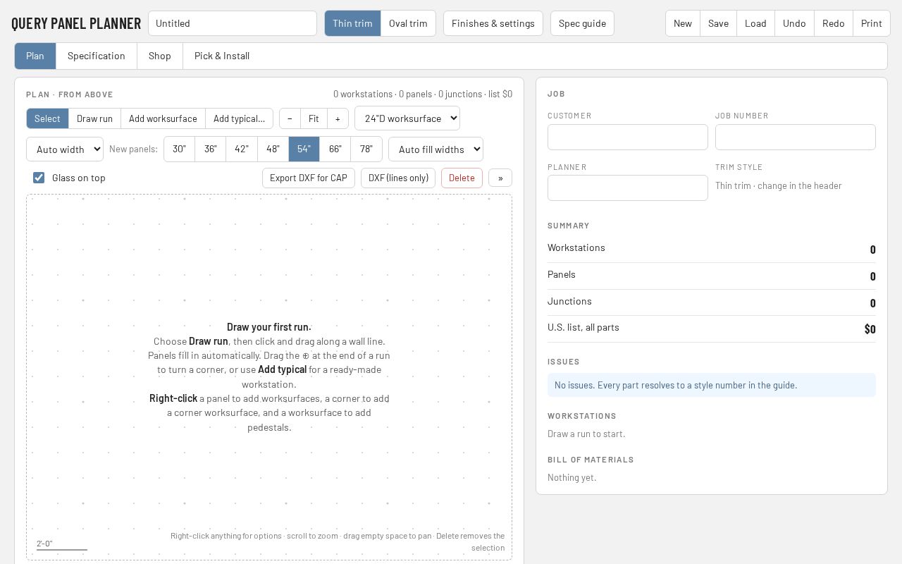Screen dimensions: 902x564
Task: Fit the plan to view
Action: [314, 118]
